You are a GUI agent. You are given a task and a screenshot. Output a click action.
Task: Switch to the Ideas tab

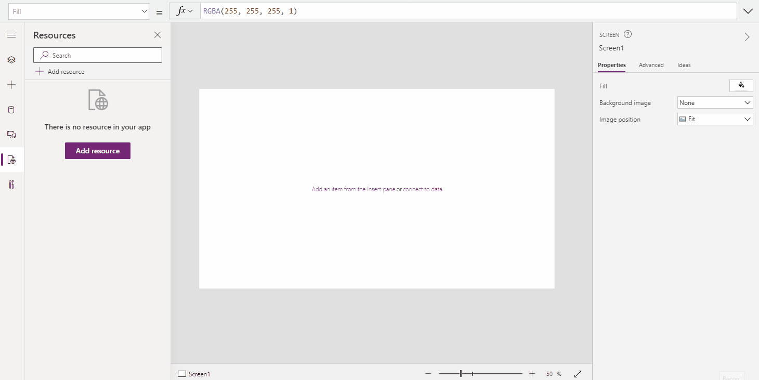click(684, 65)
